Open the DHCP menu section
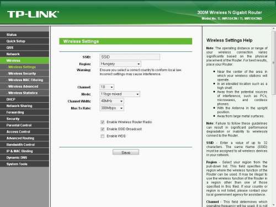The height and width of the screenshot is (207, 276). point(24,99)
